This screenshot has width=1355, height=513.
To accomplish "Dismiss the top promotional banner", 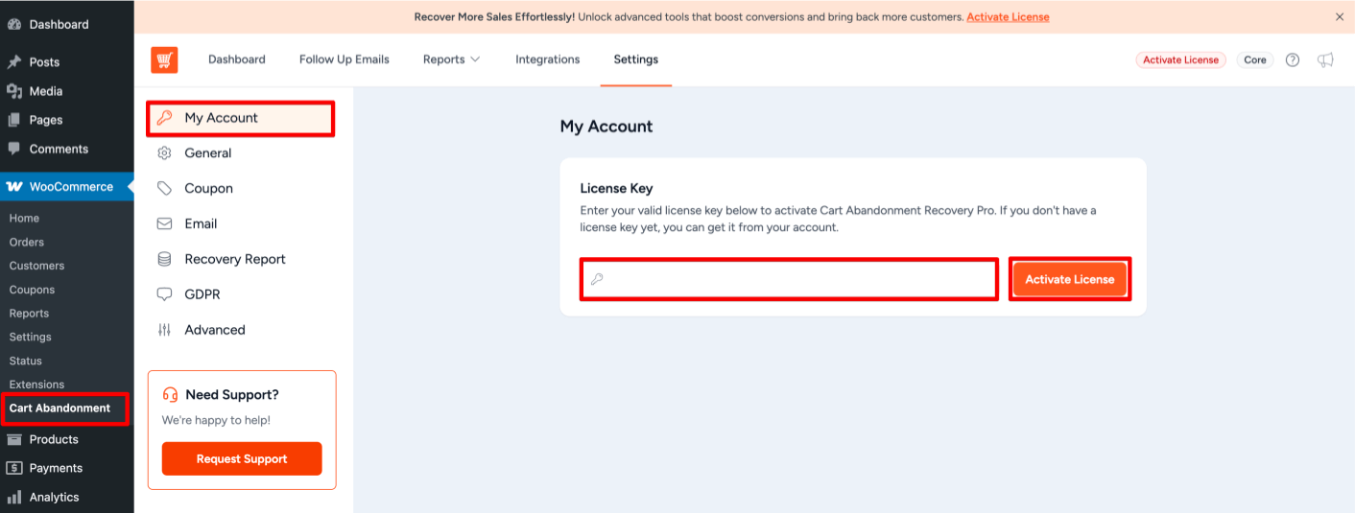I will pyautogui.click(x=1340, y=16).
